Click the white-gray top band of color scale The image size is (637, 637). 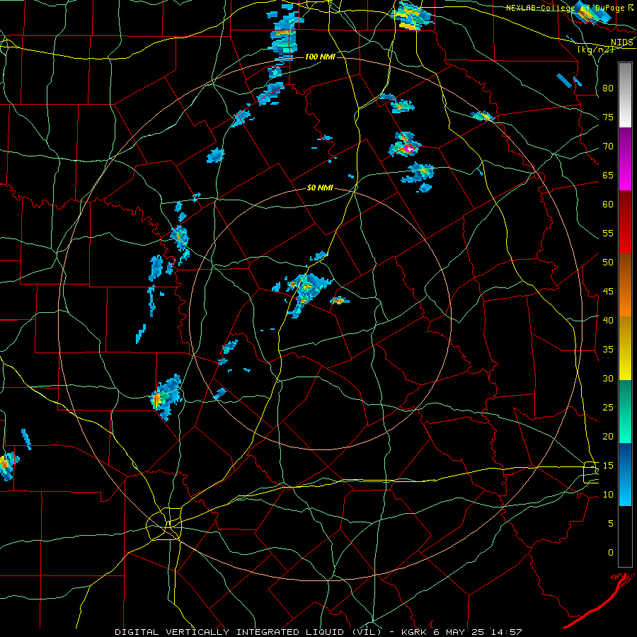pyautogui.click(x=625, y=96)
